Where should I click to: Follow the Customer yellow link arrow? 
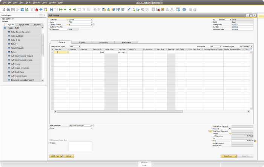click(68, 20)
